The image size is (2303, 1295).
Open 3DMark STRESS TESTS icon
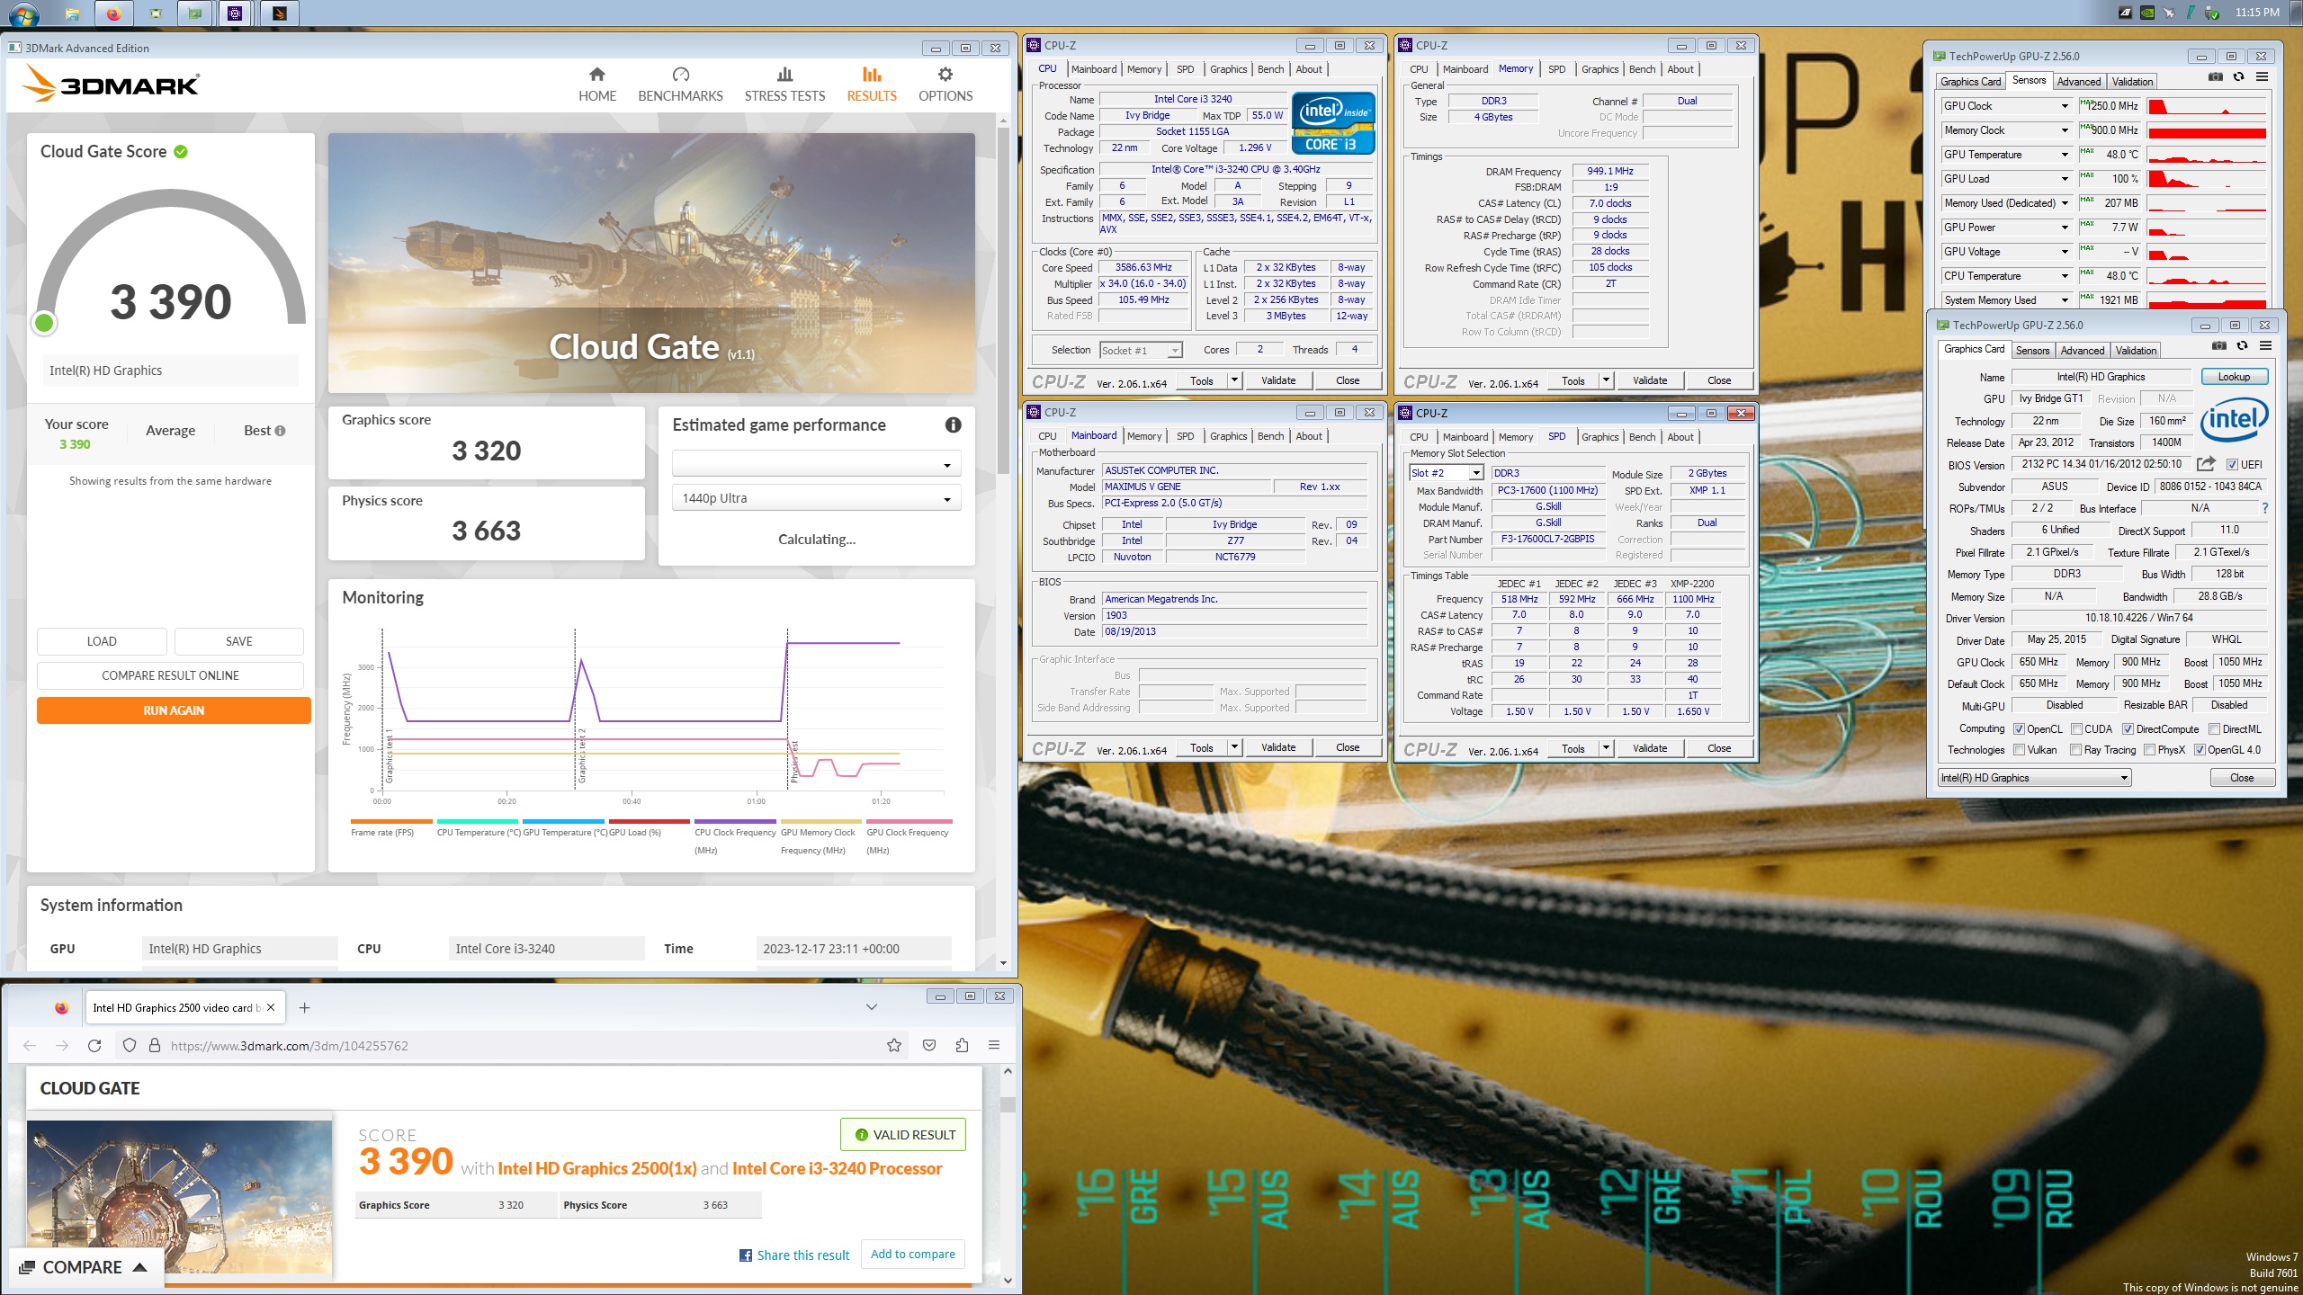tap(784, 75)
